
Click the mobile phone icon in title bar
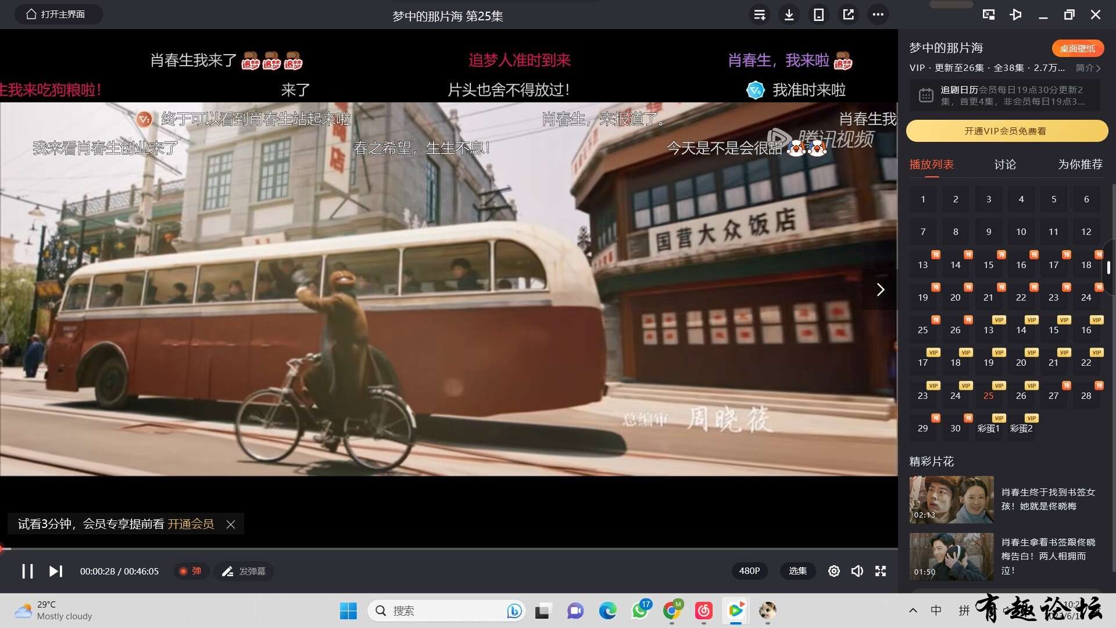(818, 15)
